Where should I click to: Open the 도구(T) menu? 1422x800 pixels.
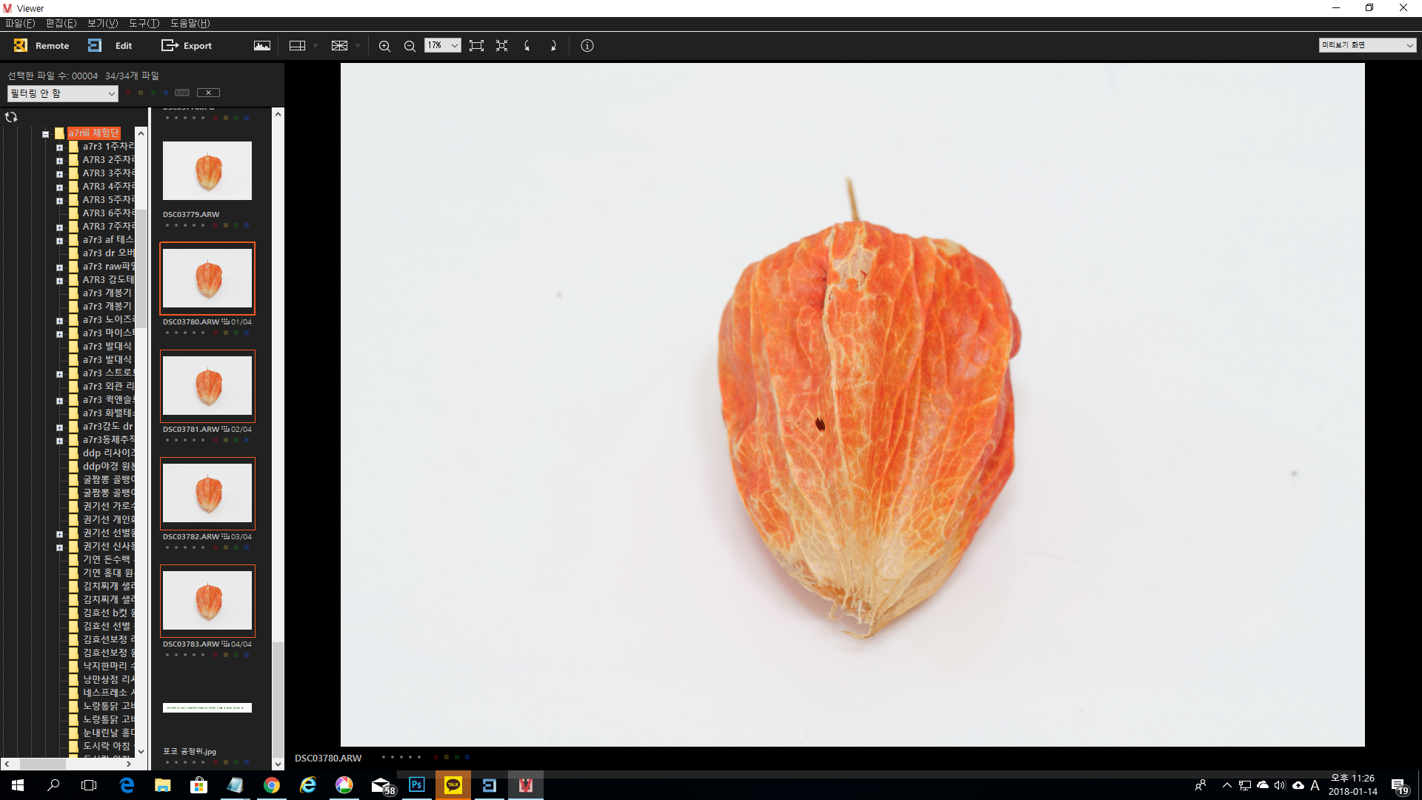pyautogui.click(x=144, y=23)
